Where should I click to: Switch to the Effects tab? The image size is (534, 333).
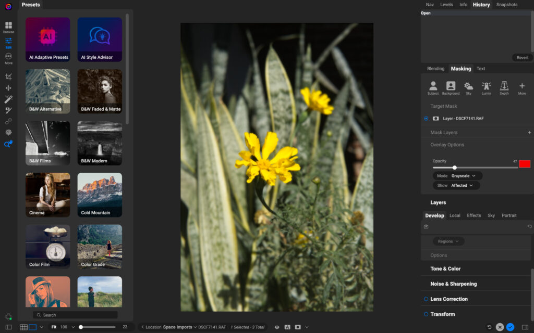pyautogui.click(x=474, y=215)
